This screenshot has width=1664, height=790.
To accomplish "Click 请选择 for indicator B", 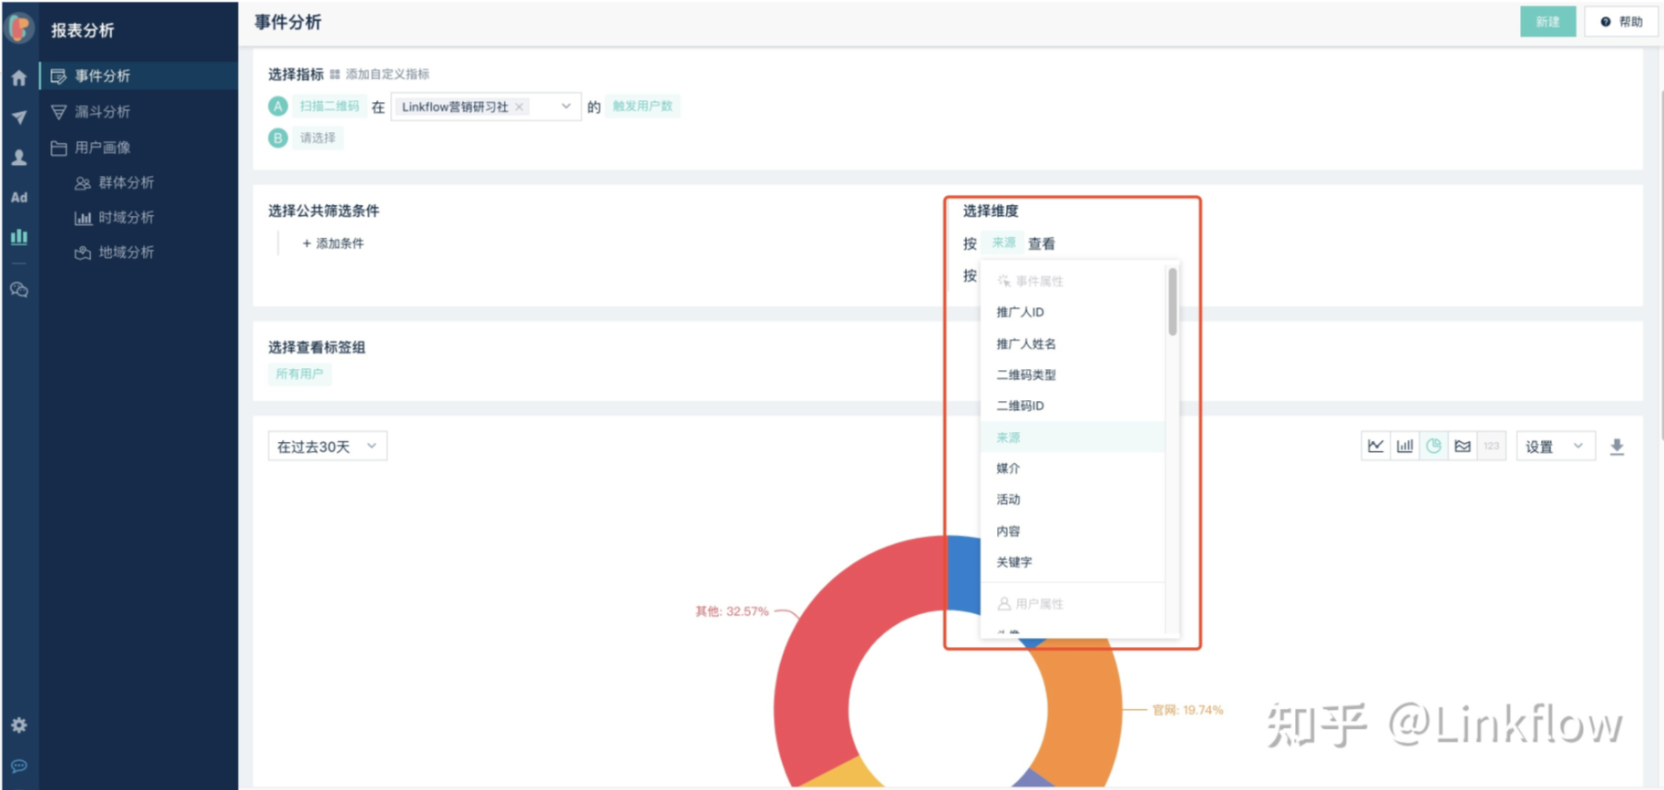I will pos(317,138).
